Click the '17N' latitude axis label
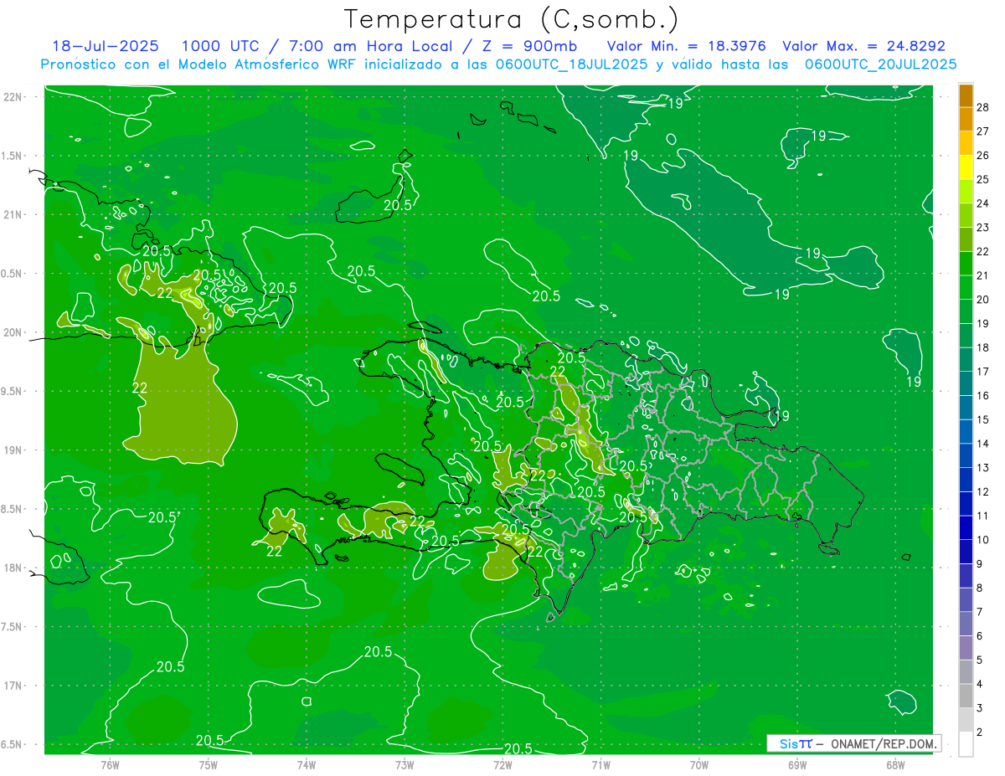 coord(13,686)
